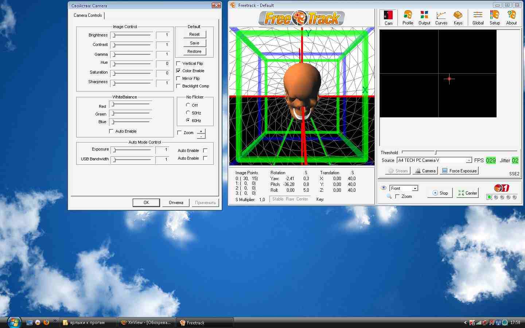Image resolution: width=525 pixels, height=328 pixels.
Task: Increase zoom with plus stepper button
Action: [201, 131]
